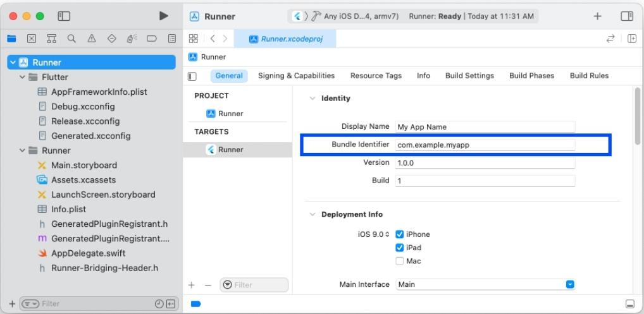
Task: Switch to Signing & Capabilities tab
Action: pyautogui.click(x=296, y=76)
